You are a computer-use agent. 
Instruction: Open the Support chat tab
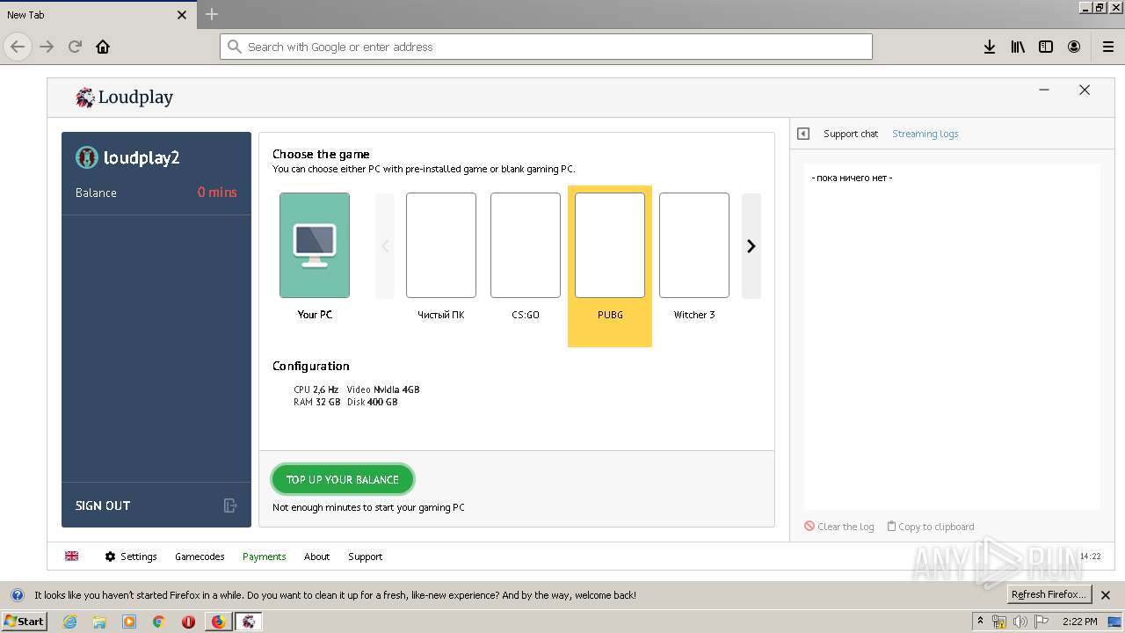(851, 134)
